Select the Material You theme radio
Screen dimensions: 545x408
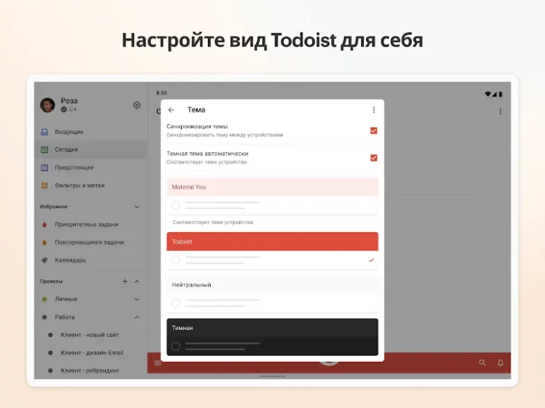pyautogui.click(x=175, y=205)
